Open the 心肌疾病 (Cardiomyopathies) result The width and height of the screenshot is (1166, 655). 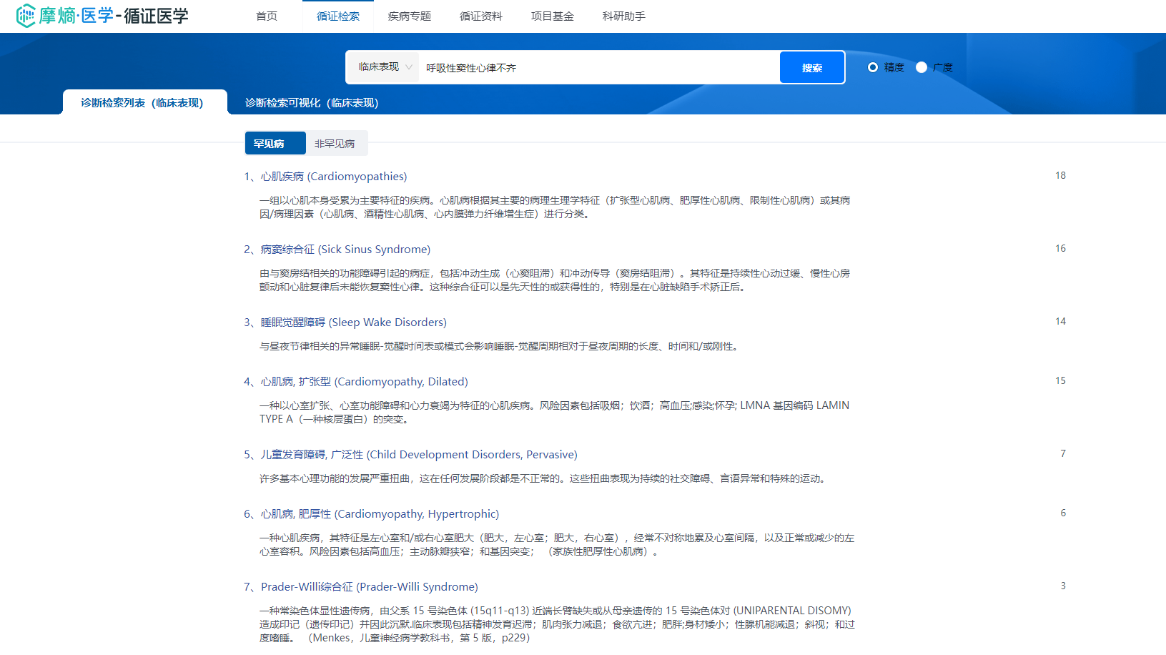[333, 177]
